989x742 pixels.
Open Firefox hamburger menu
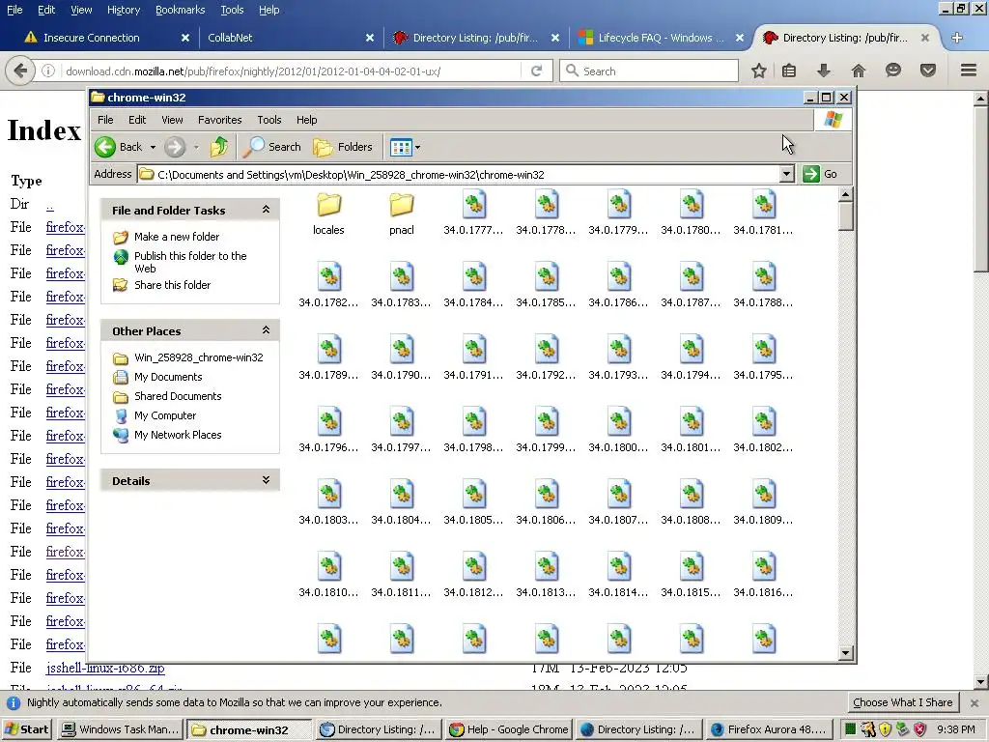tap(968, 71)
